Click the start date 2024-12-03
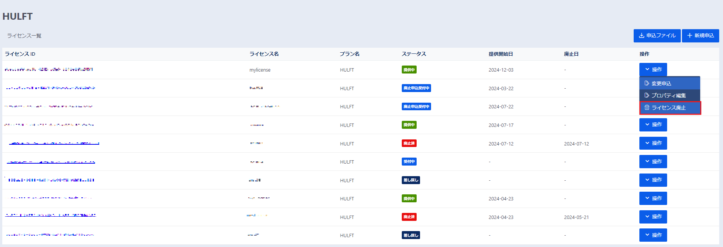The image size is (723, 247). 501,70
